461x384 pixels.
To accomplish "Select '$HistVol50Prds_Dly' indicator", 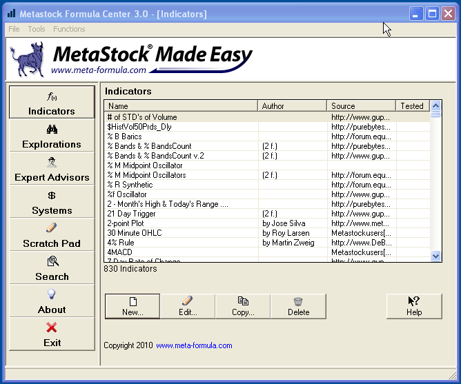I will click(x=267, y=127).
